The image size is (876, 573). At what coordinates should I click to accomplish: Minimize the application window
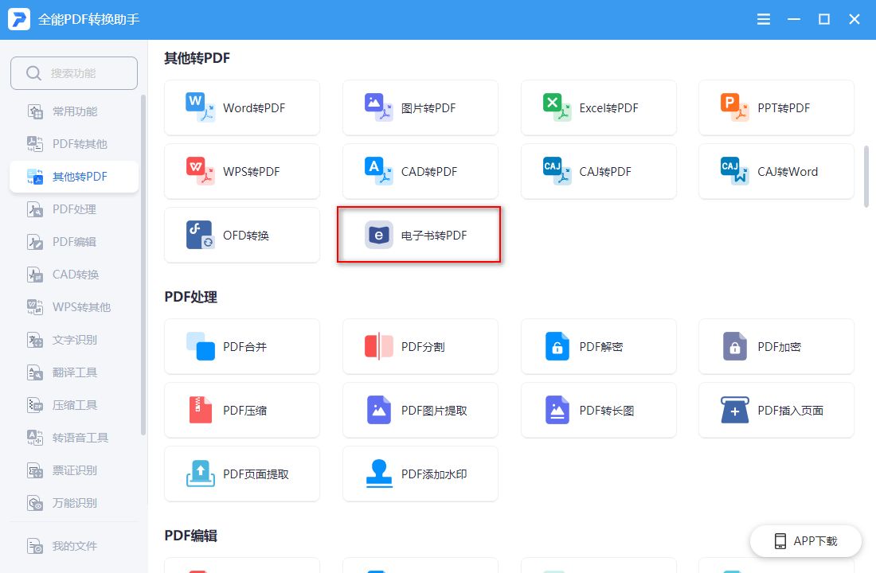point(794,20)
